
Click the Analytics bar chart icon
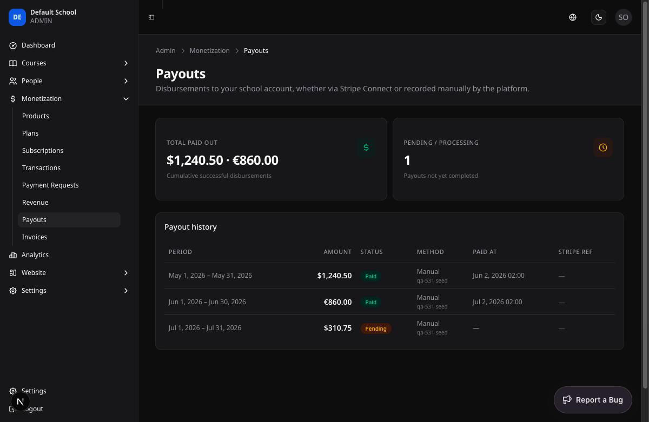click(13, 255)
